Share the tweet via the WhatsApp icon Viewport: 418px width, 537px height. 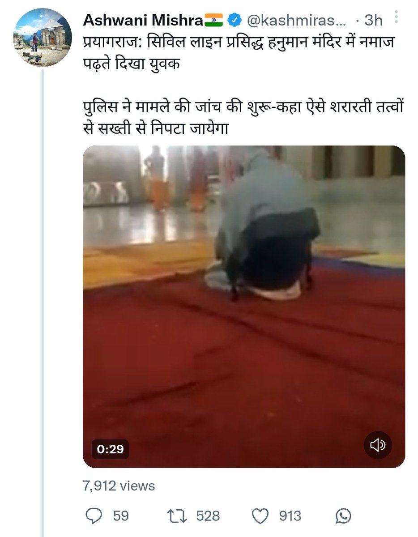[343, 516]
